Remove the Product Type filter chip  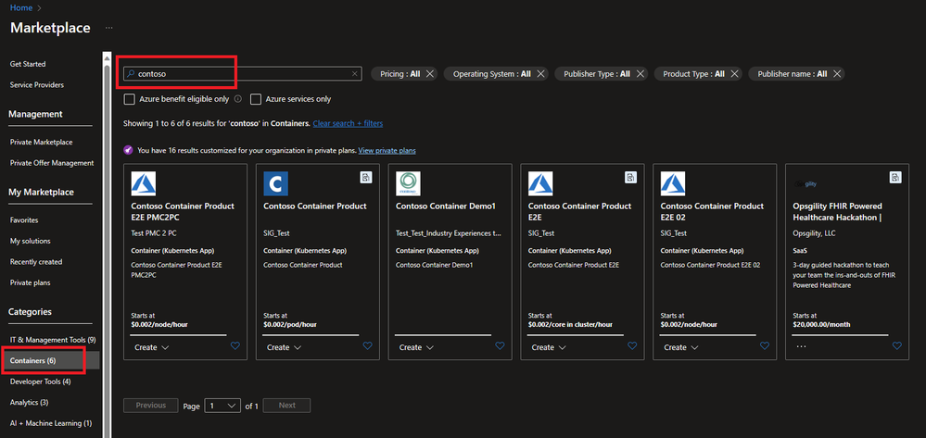tap(734, 74)
